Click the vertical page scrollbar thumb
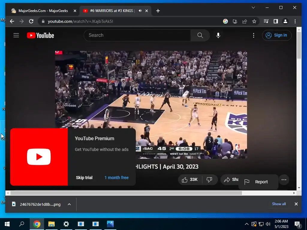Screen dimensions: 307x230 (x=299, y=45)
